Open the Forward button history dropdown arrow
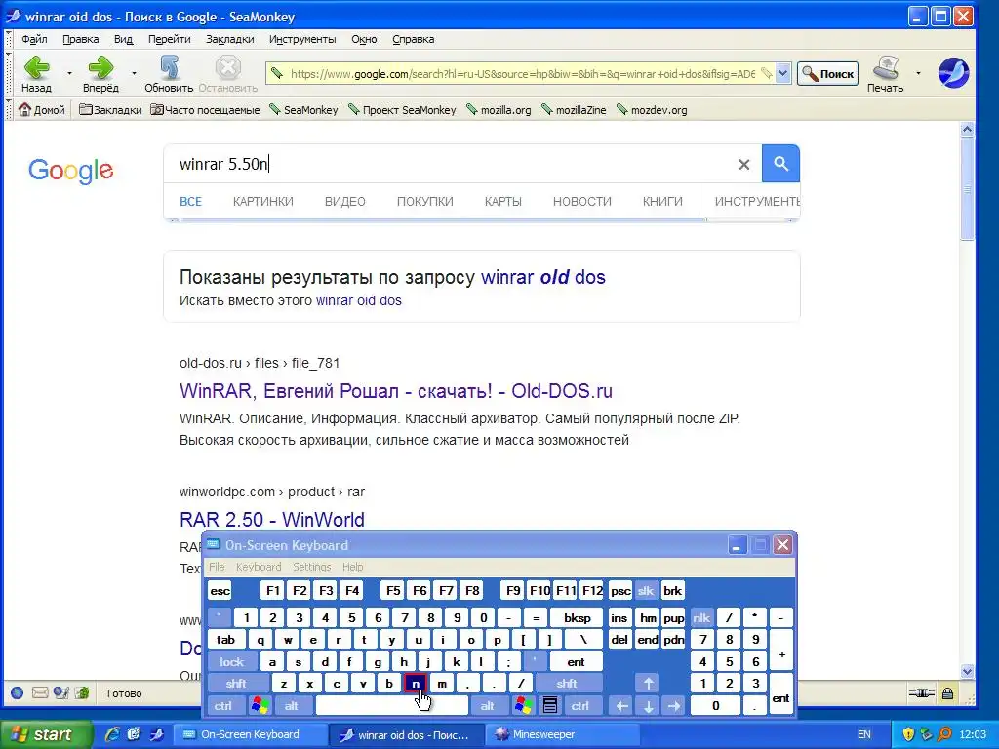Image resolution: width=999 pixels, height=749 pixels. point(134,73)
